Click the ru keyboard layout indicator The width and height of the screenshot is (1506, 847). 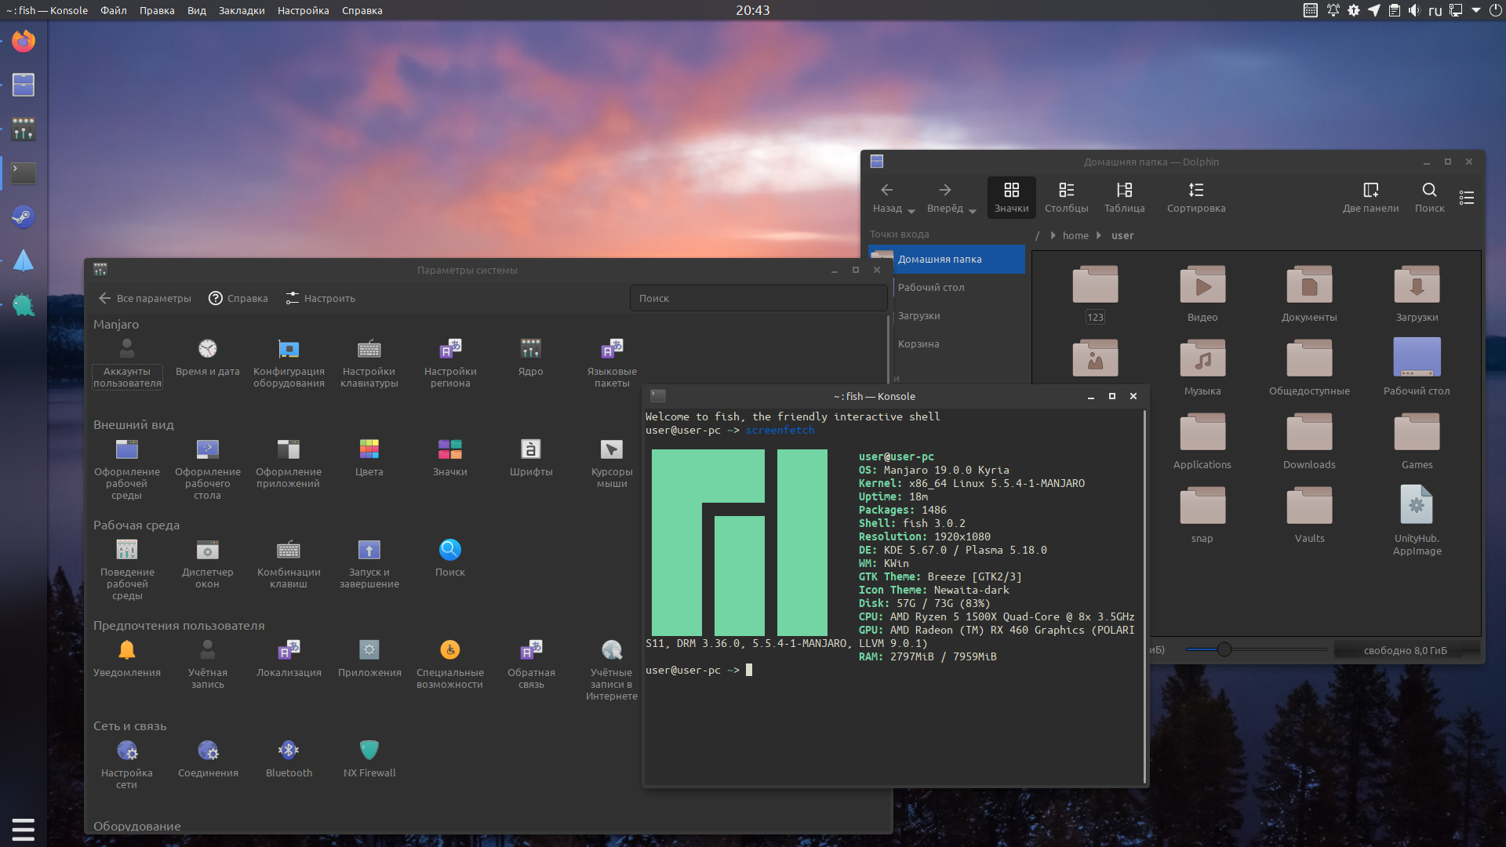(1435, 10)
